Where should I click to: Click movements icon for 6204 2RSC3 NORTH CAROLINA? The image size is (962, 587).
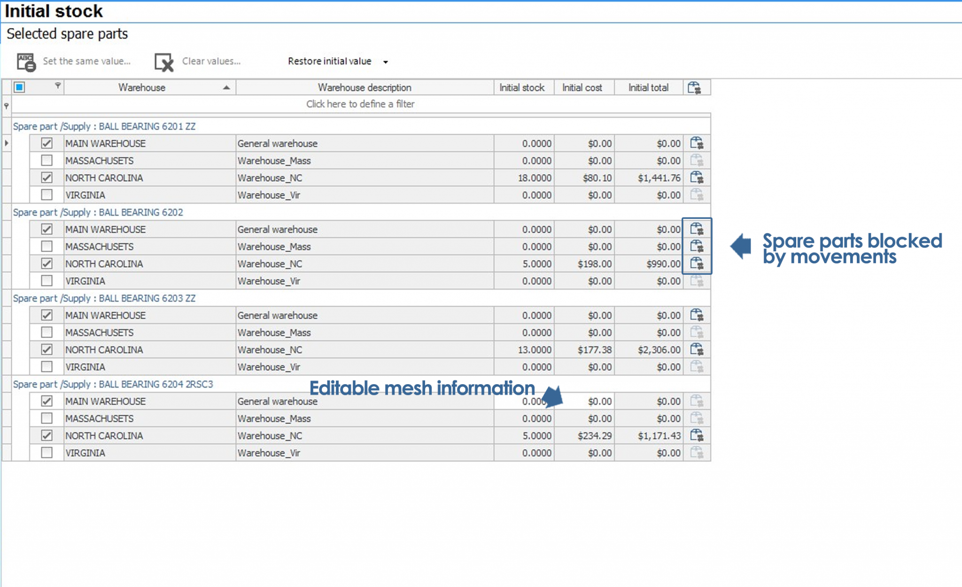pyautogui.click(x=696, y=435)
